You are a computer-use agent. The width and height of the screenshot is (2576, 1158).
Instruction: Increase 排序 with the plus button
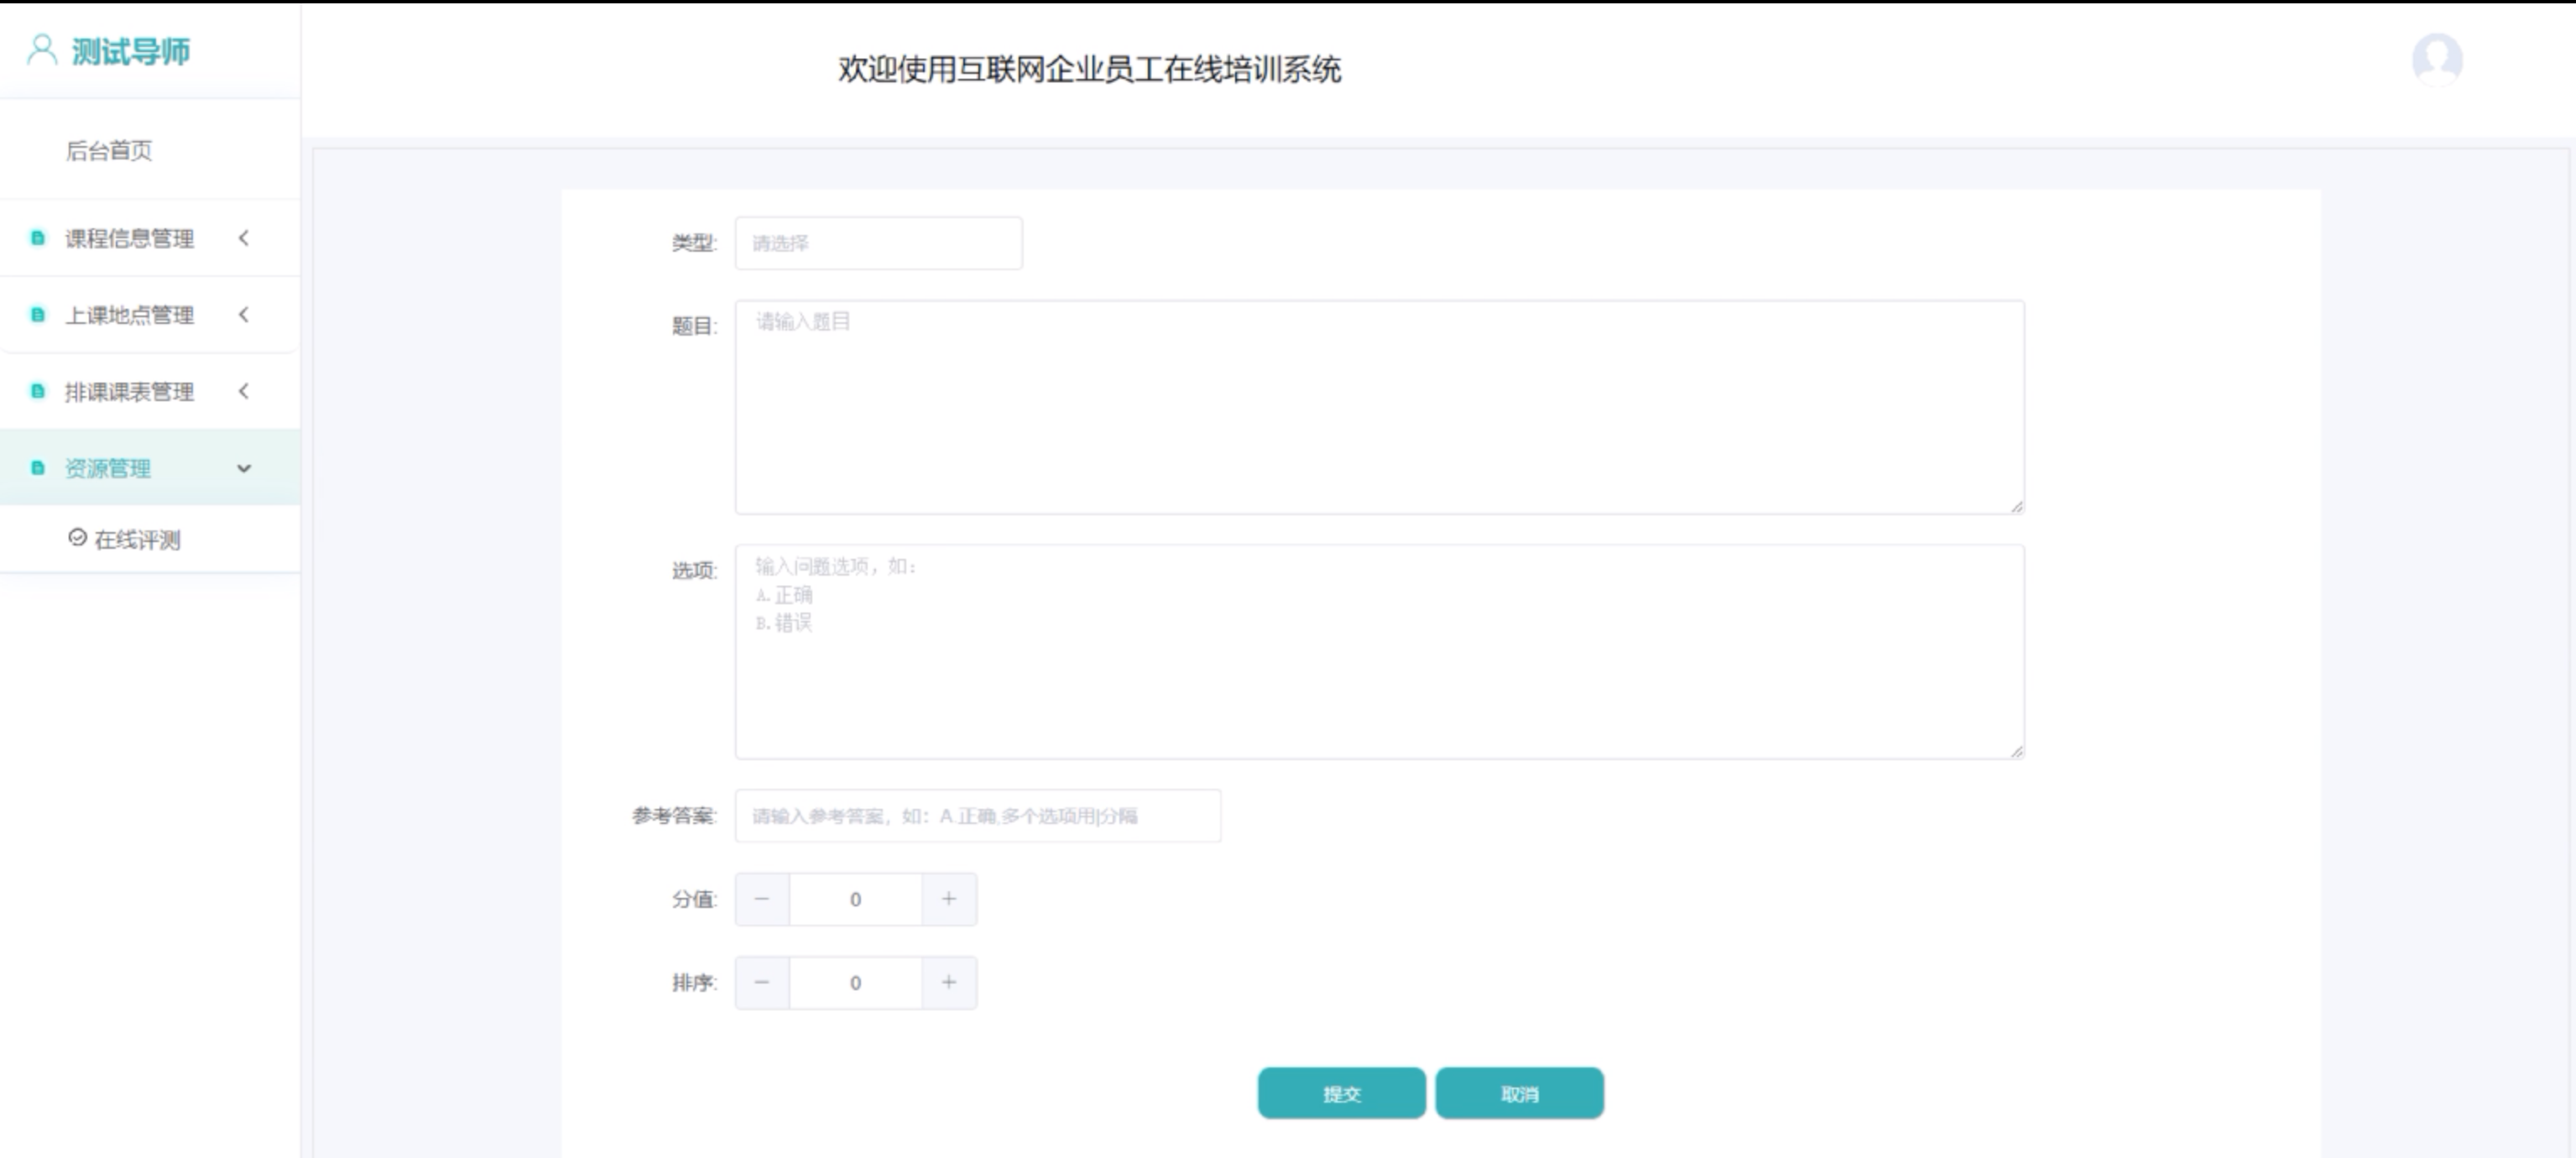click(x=948, y=982)
